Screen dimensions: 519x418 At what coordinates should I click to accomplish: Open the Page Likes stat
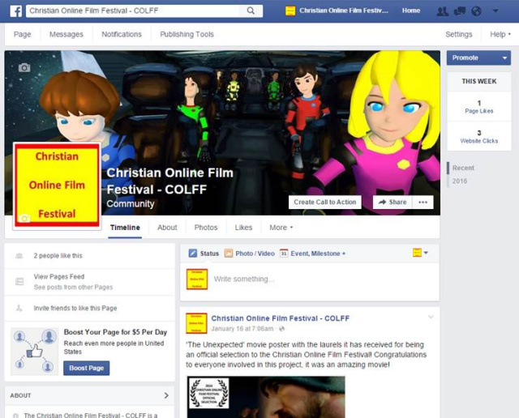[x=479, y=107]
